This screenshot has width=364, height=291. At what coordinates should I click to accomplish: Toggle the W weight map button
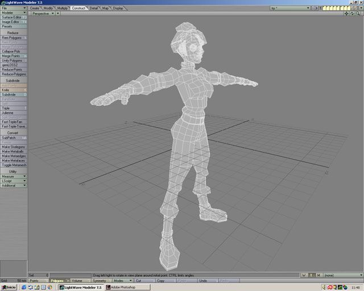pos(304,275)
